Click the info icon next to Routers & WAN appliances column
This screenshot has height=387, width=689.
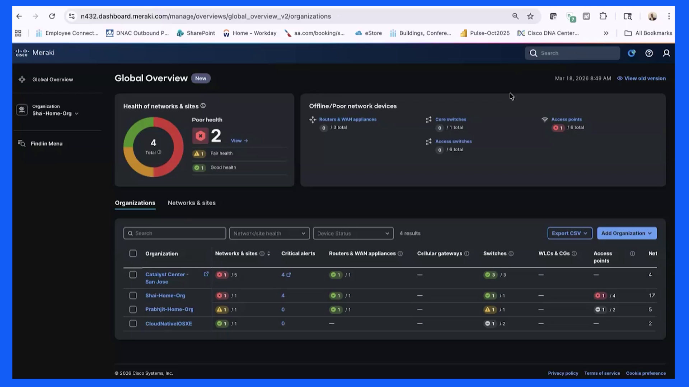click(x=400, y=253)
